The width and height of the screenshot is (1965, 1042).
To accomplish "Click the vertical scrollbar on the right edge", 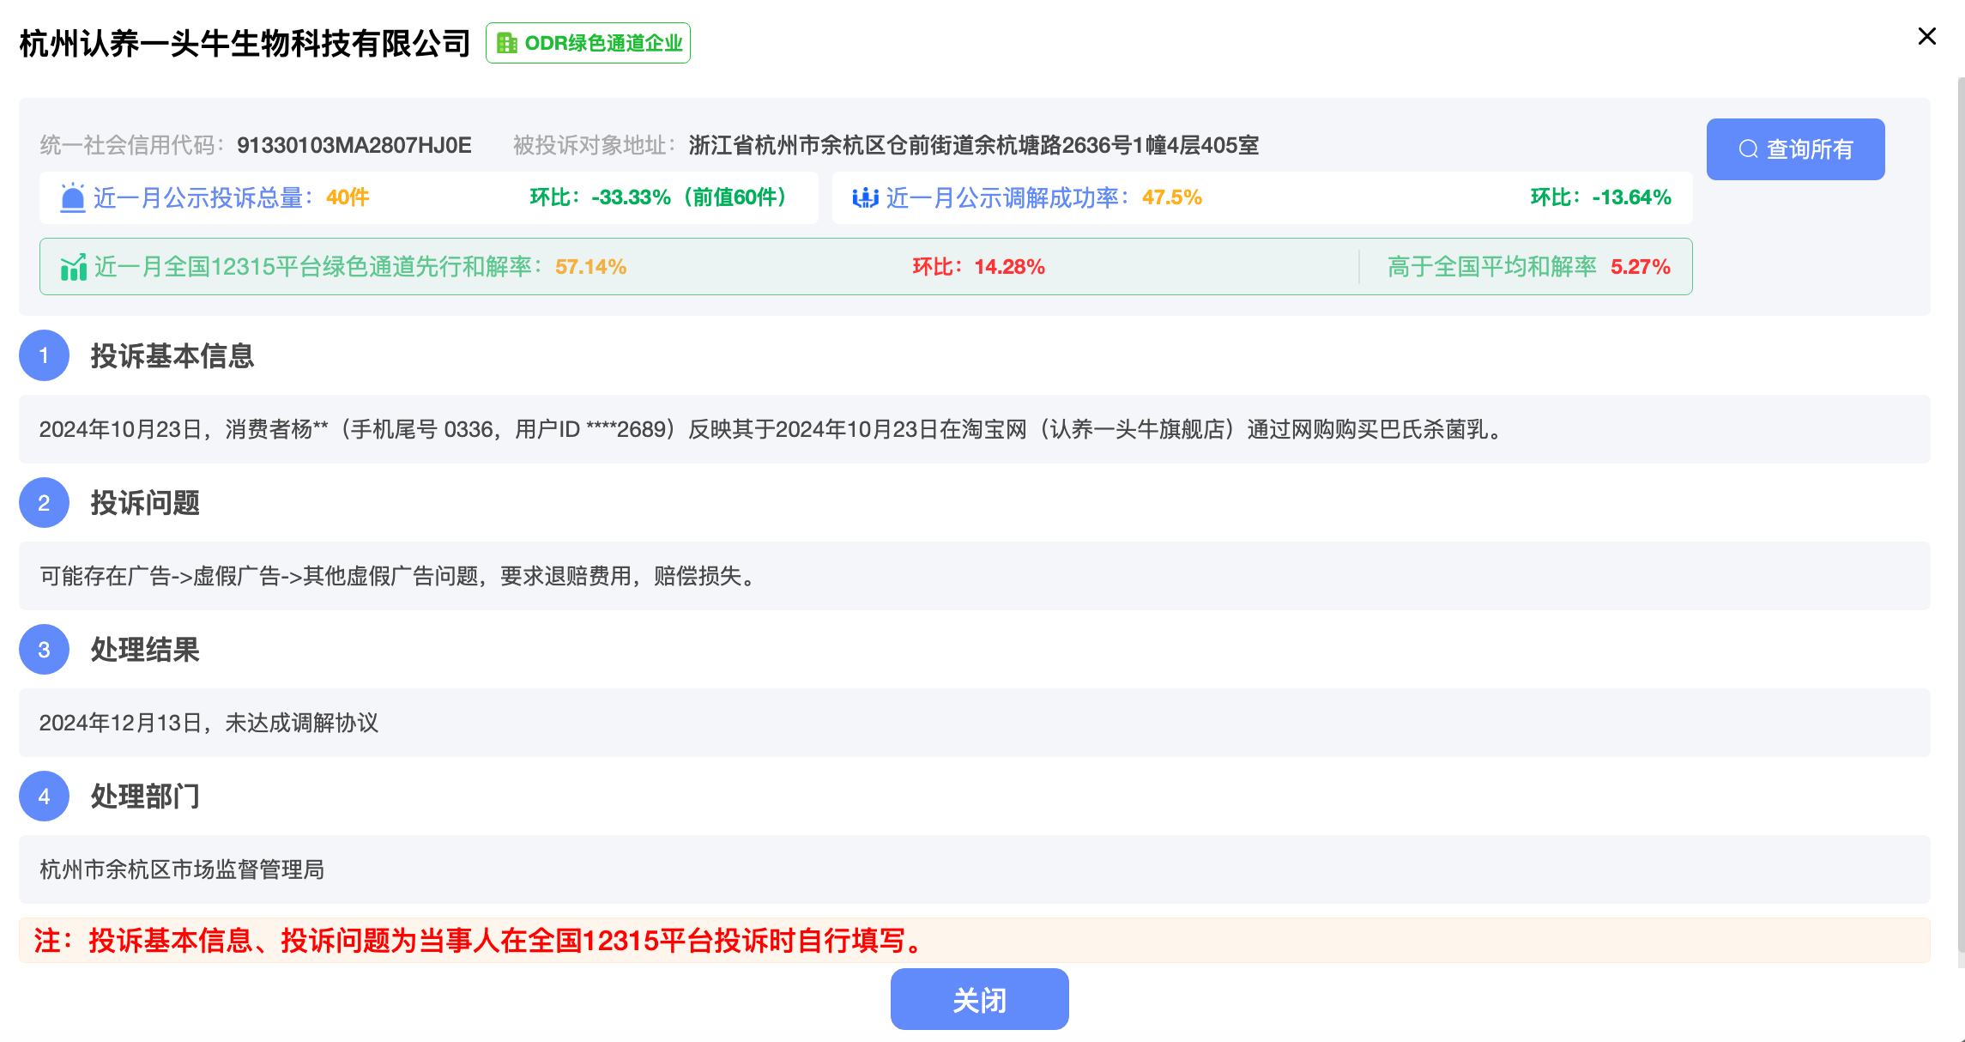I will [1961, 515].
